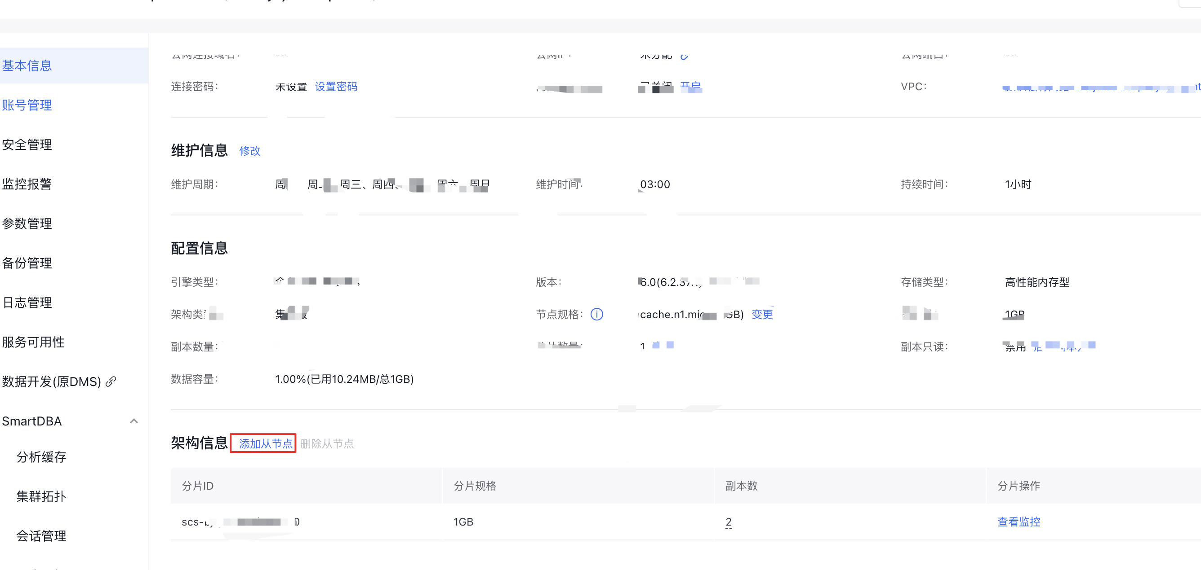This screenshot has height=570, width=1201.
Task: Click 删除从节点 button
Action: [x=327, y=444]
